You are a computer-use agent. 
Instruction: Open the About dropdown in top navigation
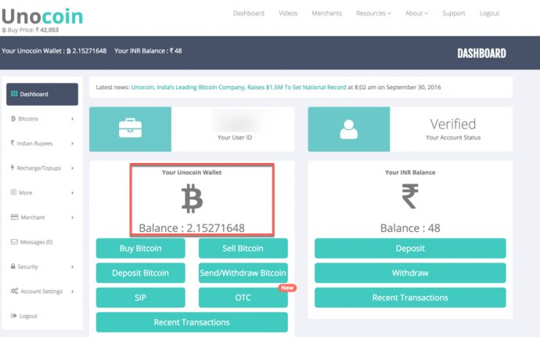coord(416,13)
